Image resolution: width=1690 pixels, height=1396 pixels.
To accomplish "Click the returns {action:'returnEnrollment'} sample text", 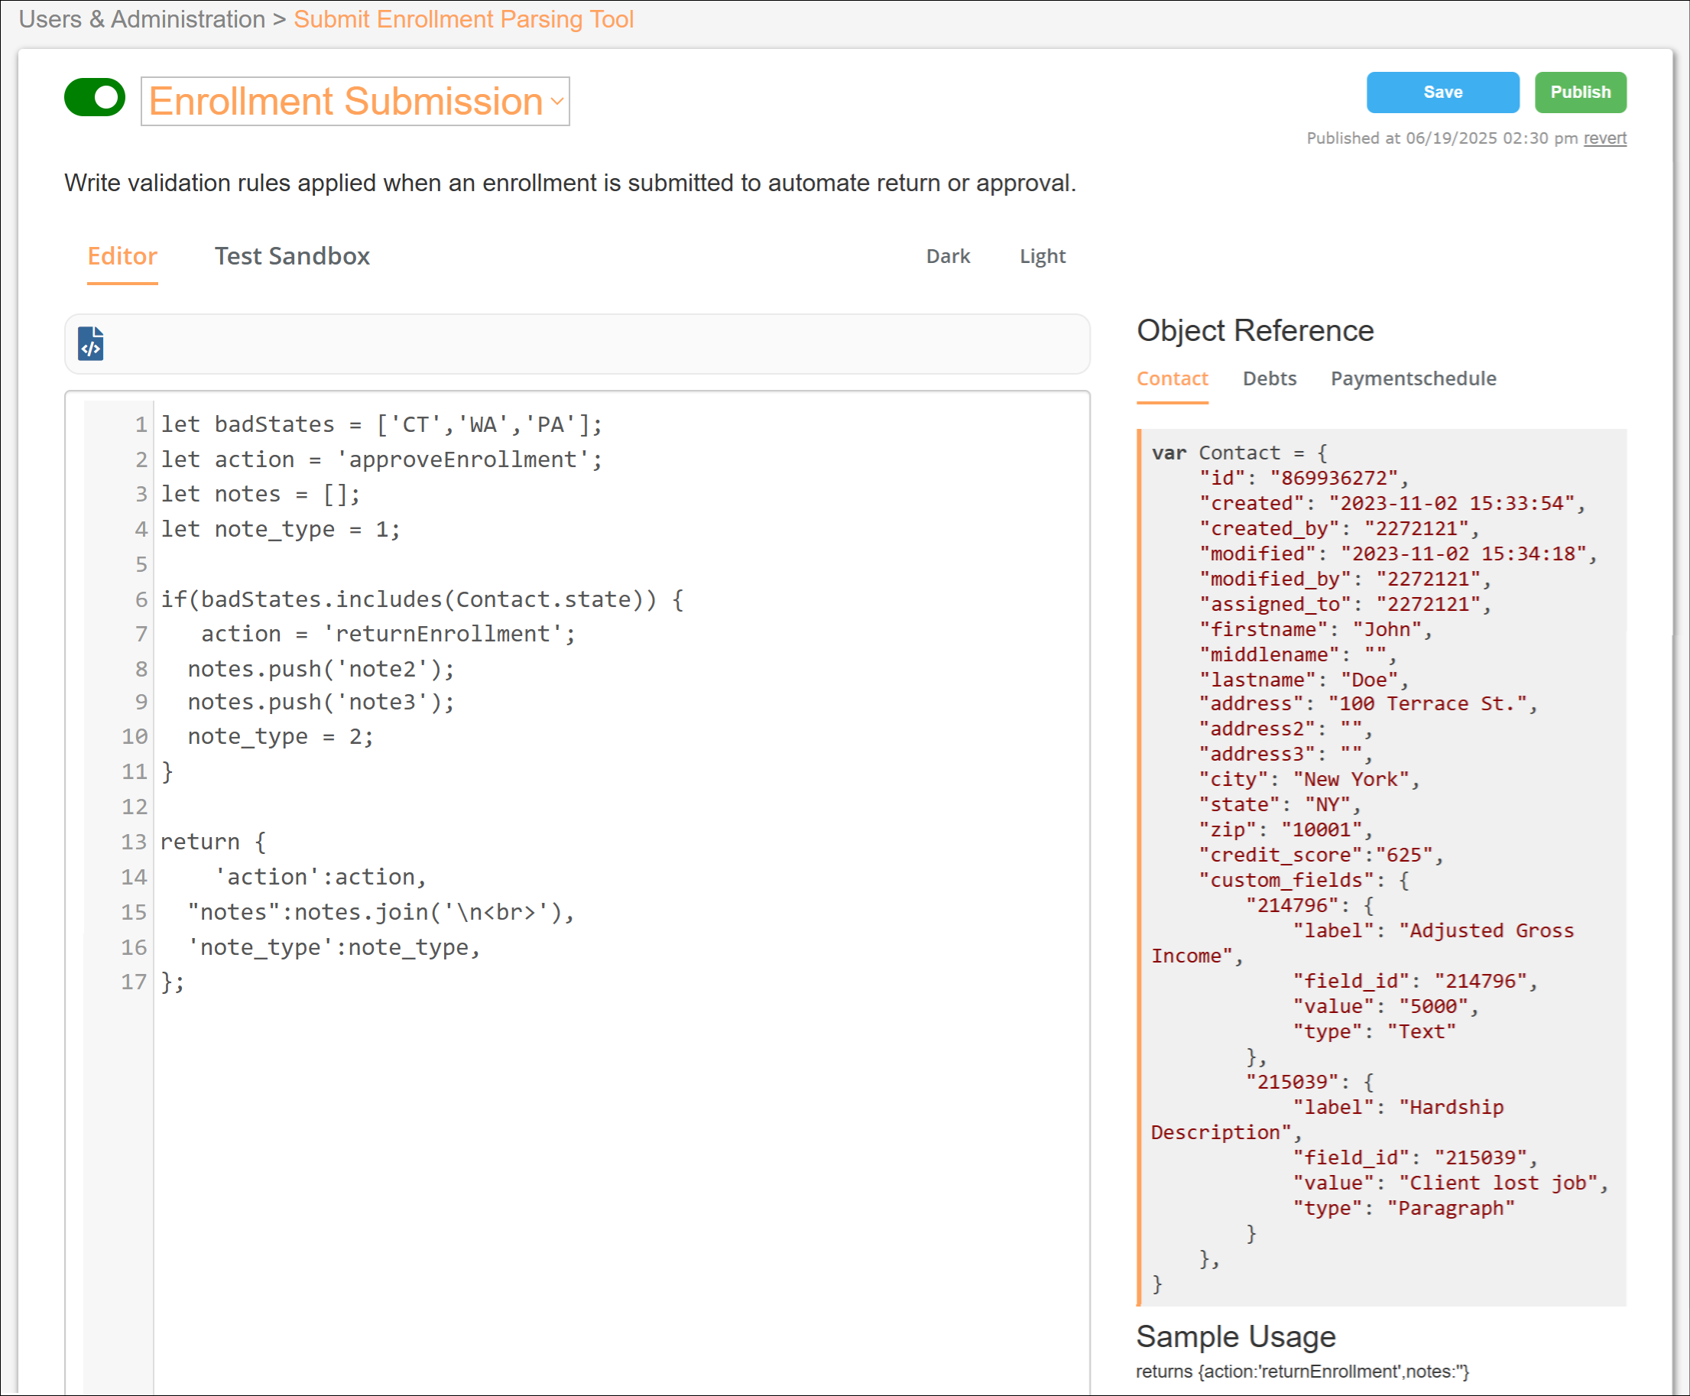I will pyautogui.click(x=1302, y=1372).
